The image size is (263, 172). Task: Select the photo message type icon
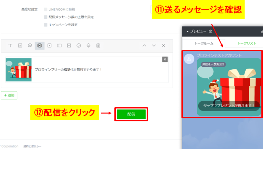tap(20, 45)
